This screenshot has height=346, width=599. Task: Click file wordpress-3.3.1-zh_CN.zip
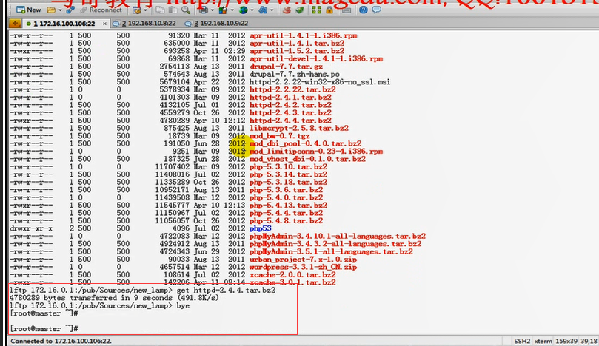pos(304,267)
